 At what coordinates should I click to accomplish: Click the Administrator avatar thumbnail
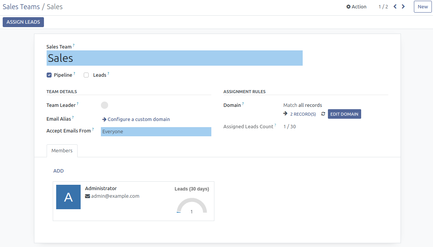tap(68, 197)
